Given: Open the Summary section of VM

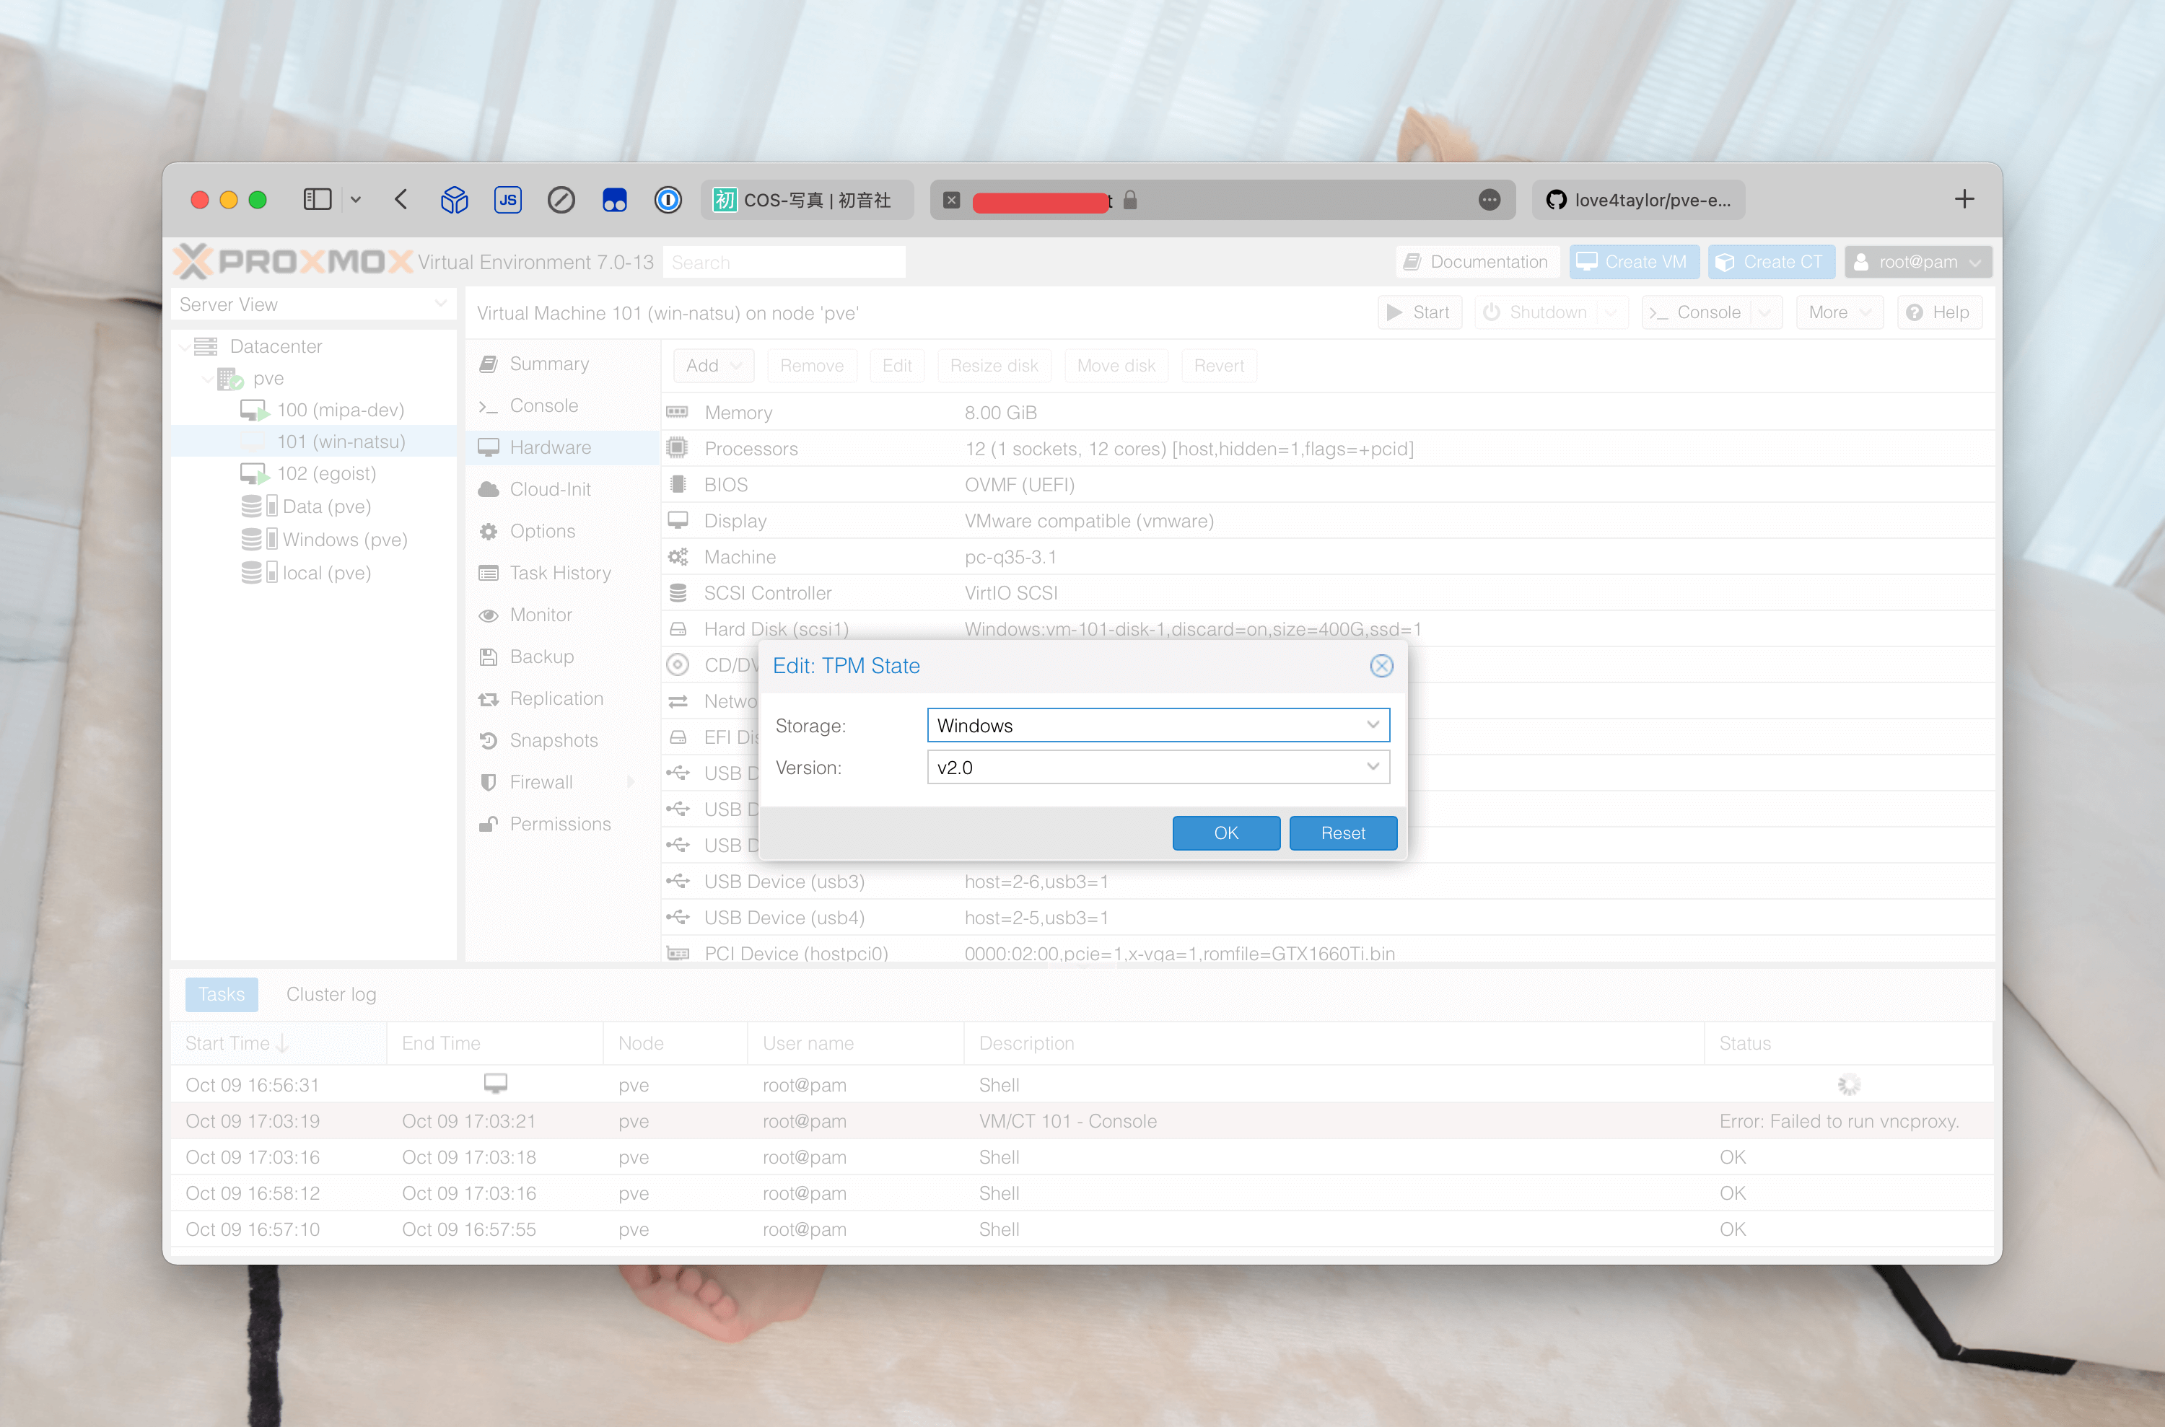Looking at the screenshot, I should (x=549, y=364).
